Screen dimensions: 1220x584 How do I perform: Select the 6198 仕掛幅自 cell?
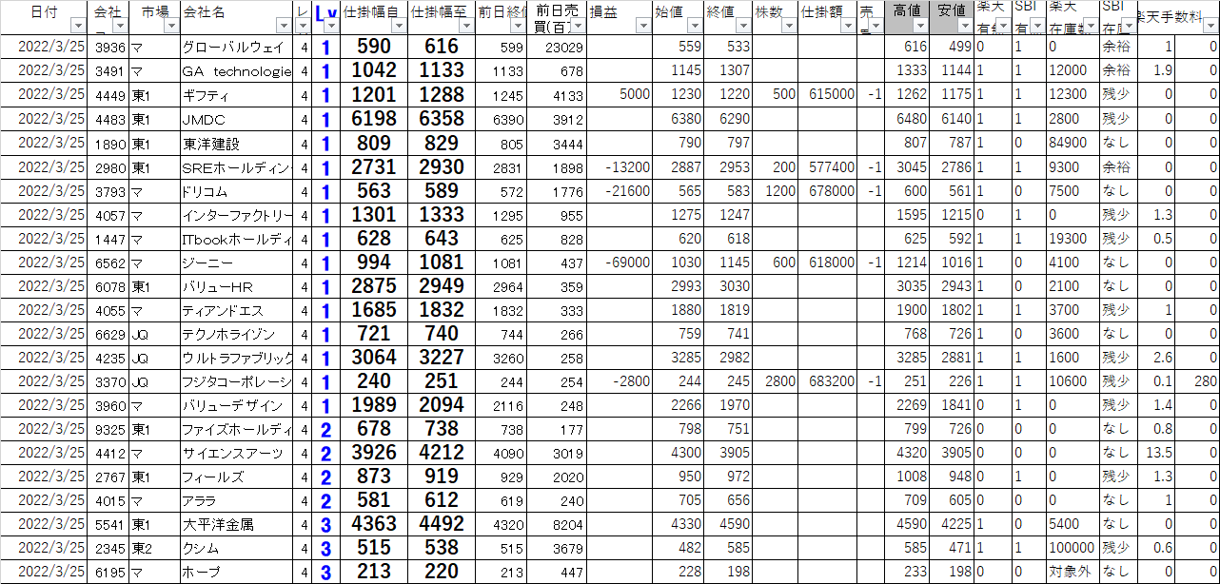pyautogui.click(x=374, y=119)
